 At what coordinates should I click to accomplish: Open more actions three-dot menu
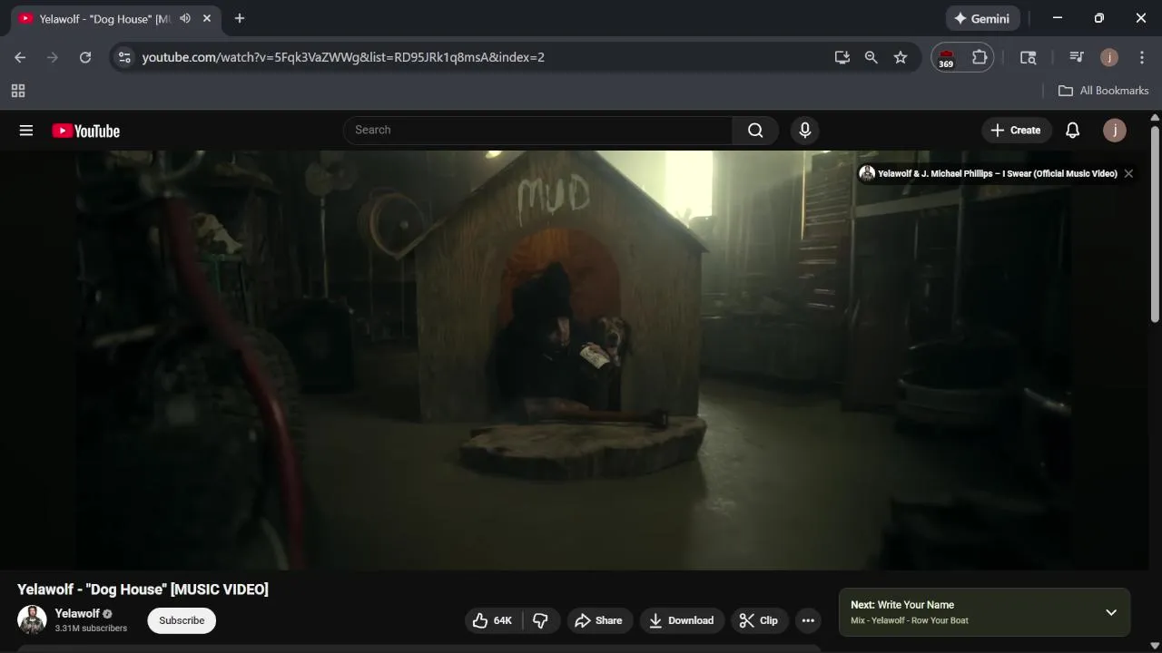pos(808,620)
